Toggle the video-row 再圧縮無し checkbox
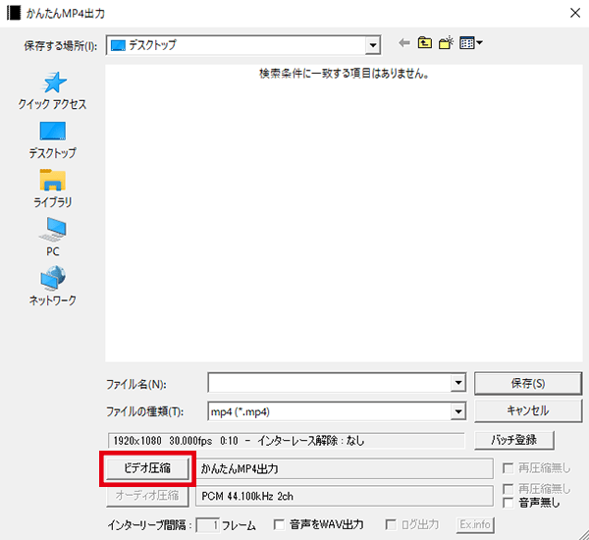 (508, 468)
